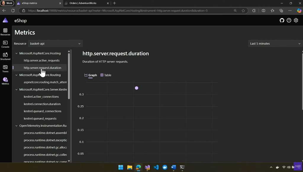Open Visual Studio from taskbar
The image size is (303, 172).
[147, 167]
